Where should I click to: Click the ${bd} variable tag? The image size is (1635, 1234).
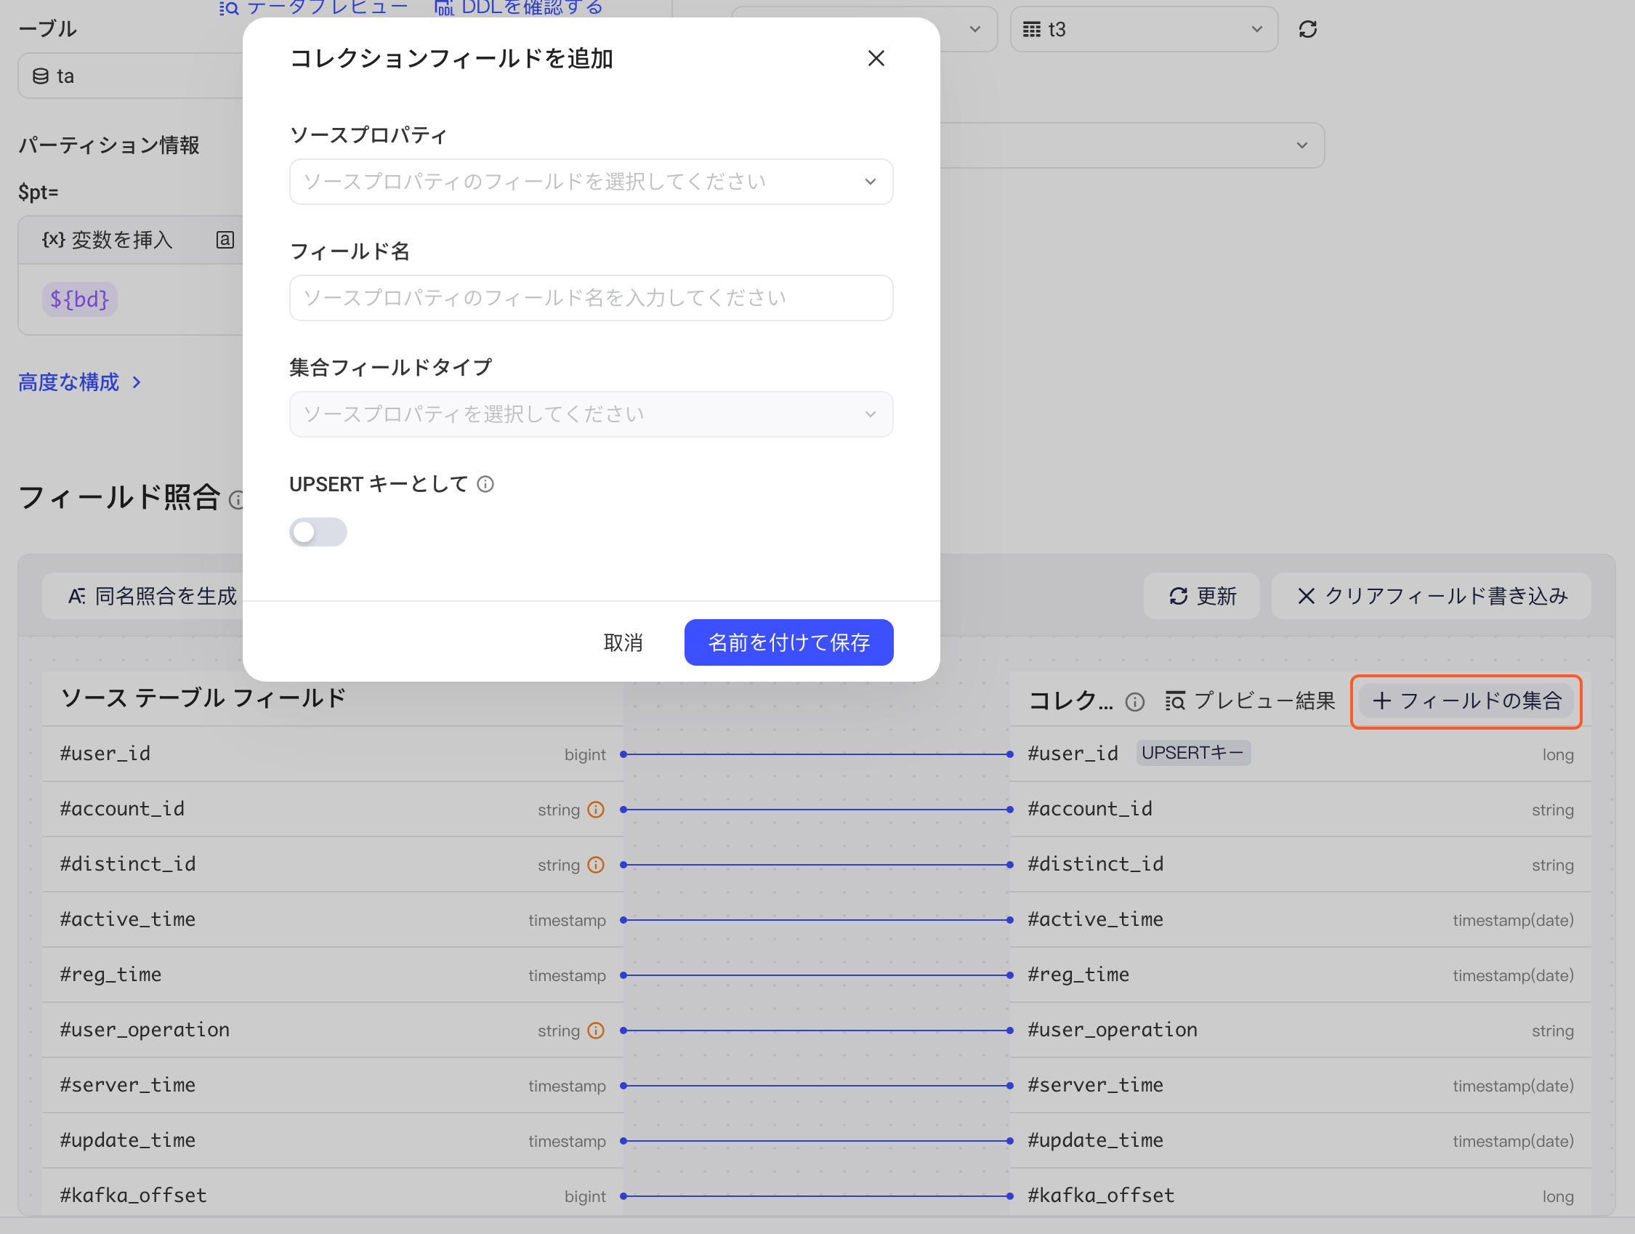(80, 299)
